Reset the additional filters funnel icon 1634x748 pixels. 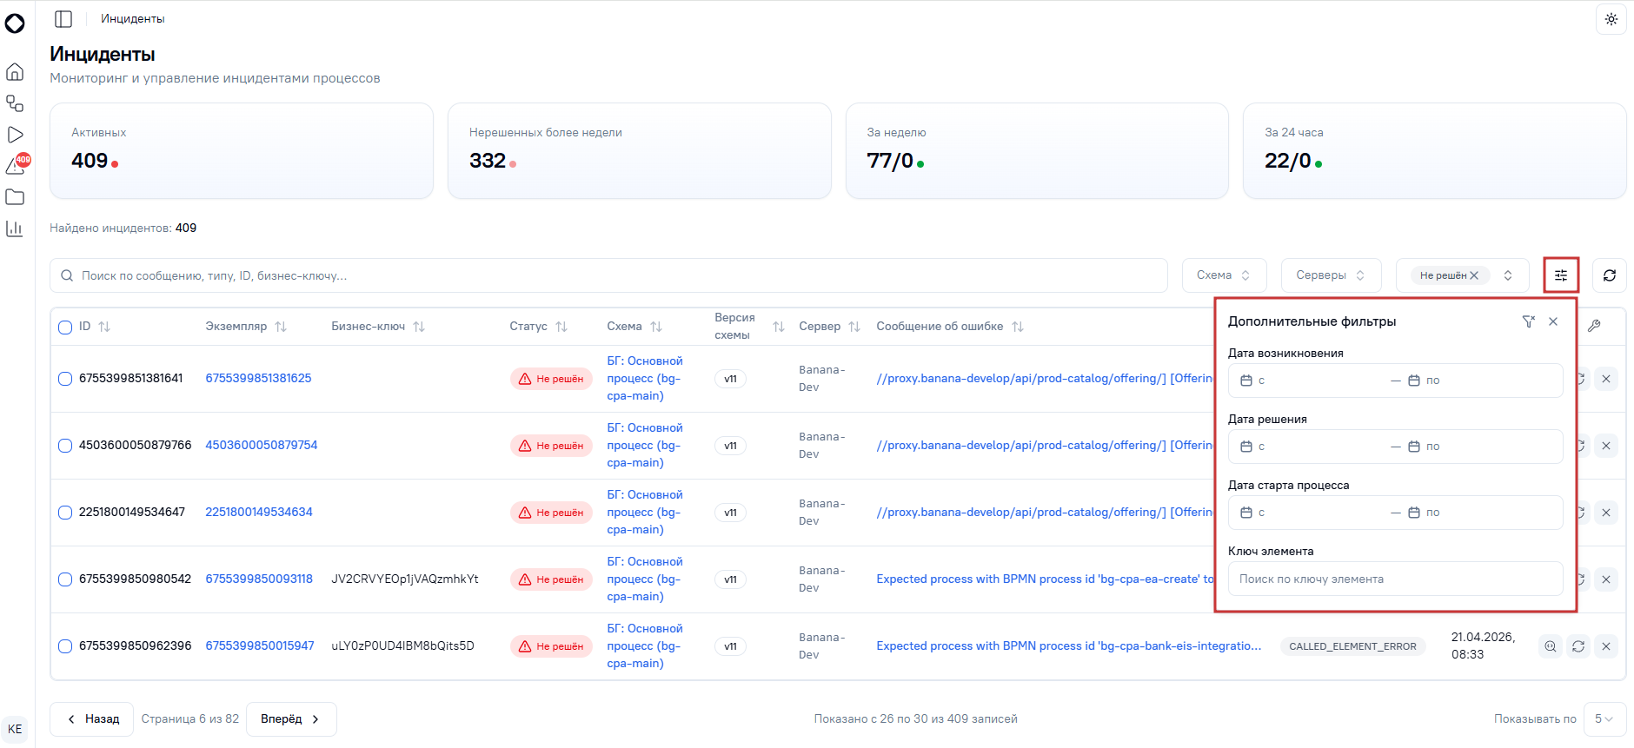pos(1529,321)
